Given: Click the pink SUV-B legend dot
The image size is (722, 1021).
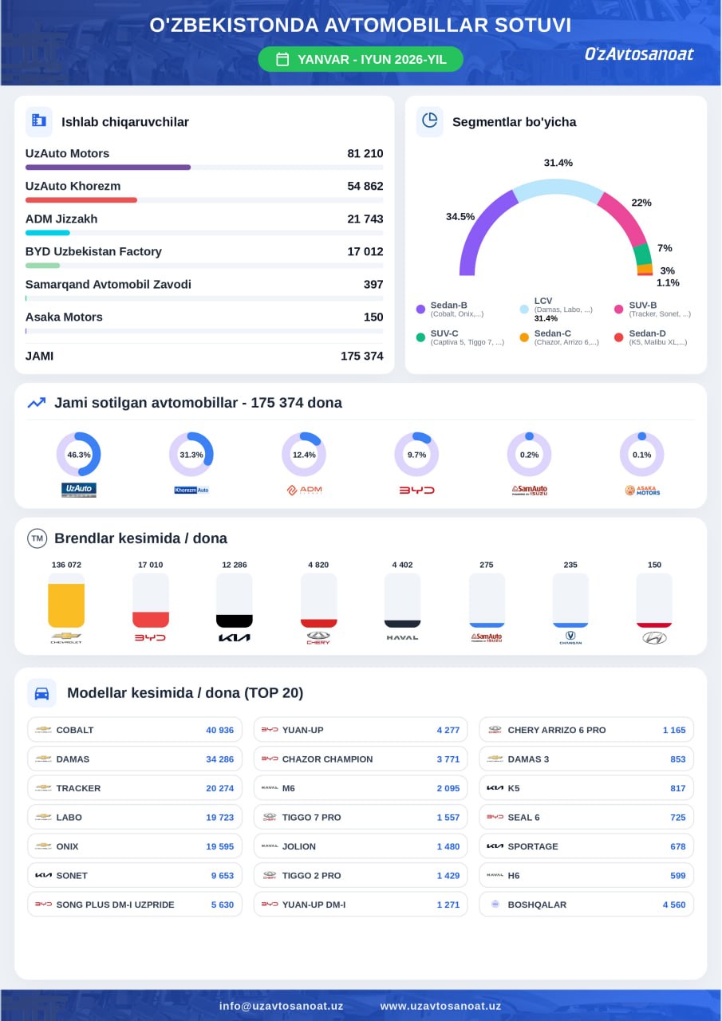Looking at the screenshot, I should pyautogui.click(x=620, y=309).
